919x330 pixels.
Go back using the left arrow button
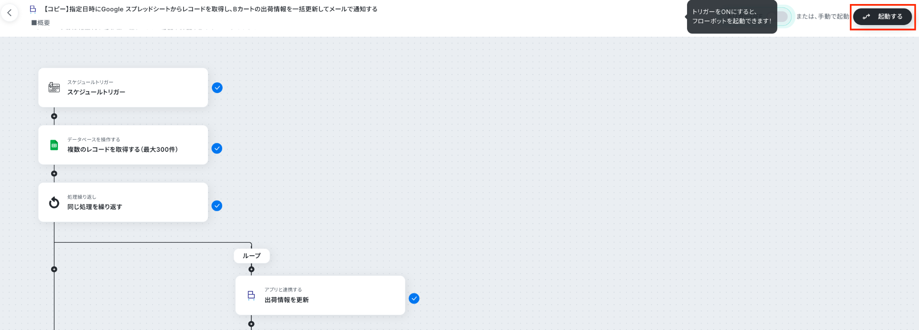tap(9, 13)
